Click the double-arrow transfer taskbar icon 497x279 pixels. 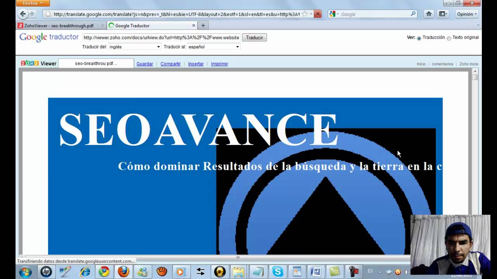point(200,272)
